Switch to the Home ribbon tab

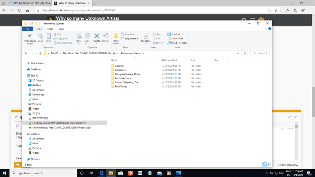tap(39, 29)
